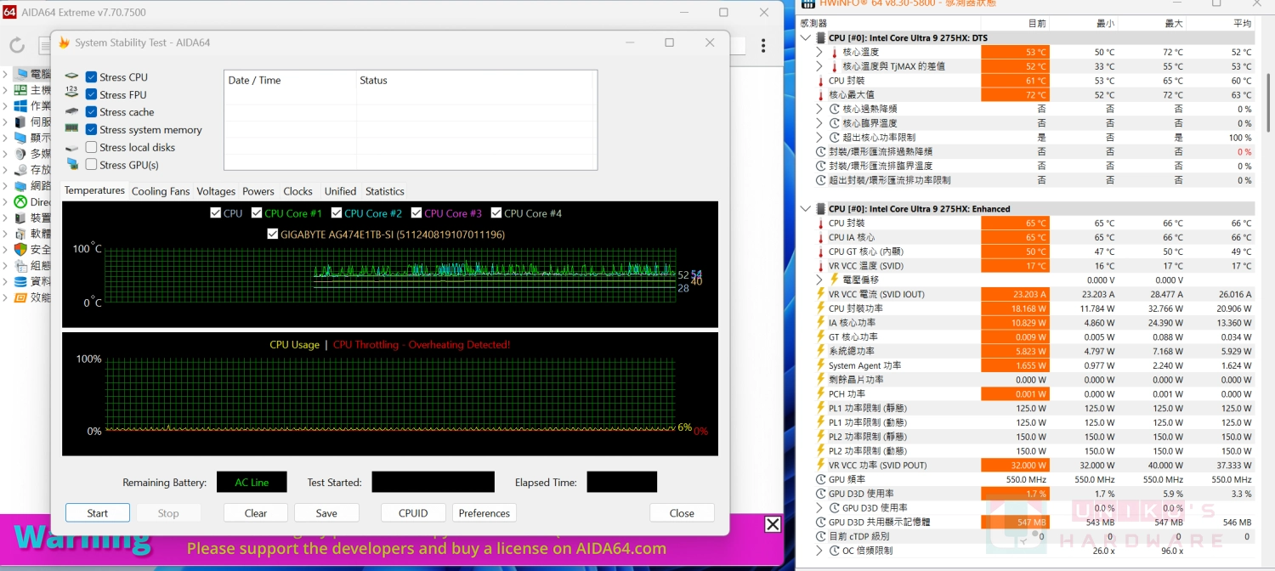Collapse the CPU [#0] Enhanced sensor group
The image size is (1275, 571).
(806, 208)
